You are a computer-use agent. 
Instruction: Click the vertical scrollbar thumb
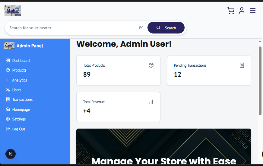[x=260, y=81]
